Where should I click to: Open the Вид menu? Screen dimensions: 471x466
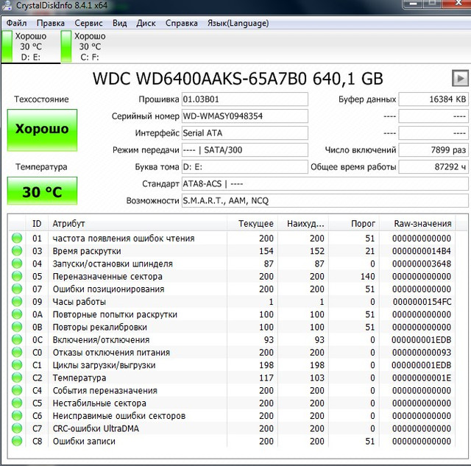click(119, 23)
